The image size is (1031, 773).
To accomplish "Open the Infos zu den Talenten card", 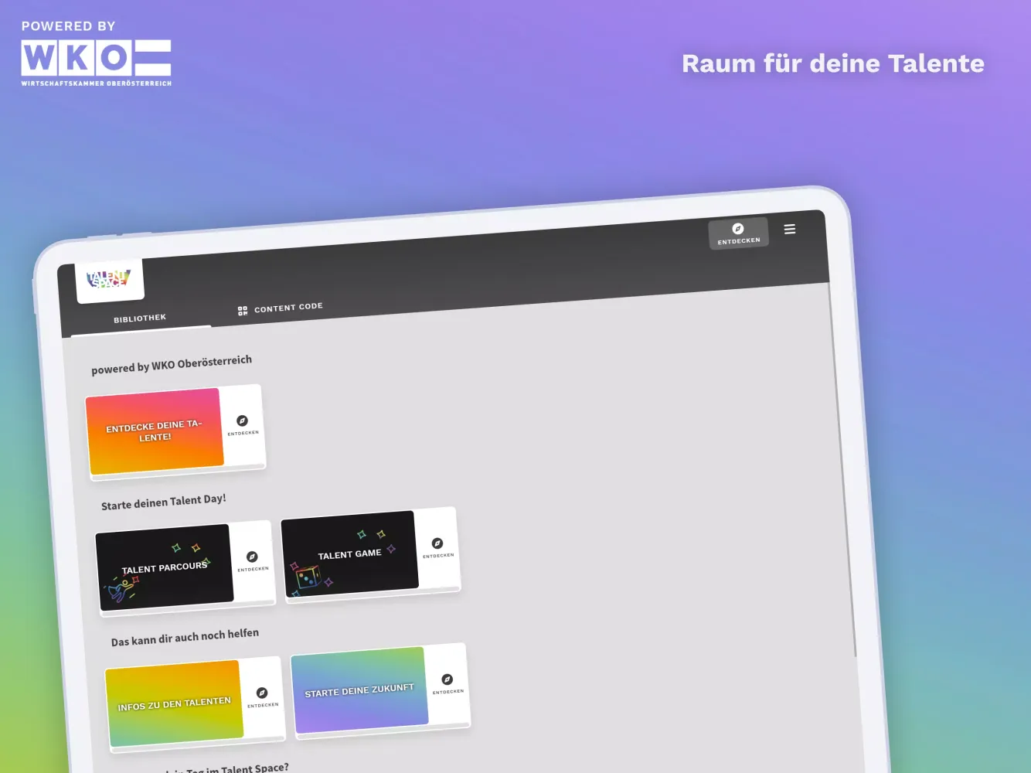I will (174, 703).
